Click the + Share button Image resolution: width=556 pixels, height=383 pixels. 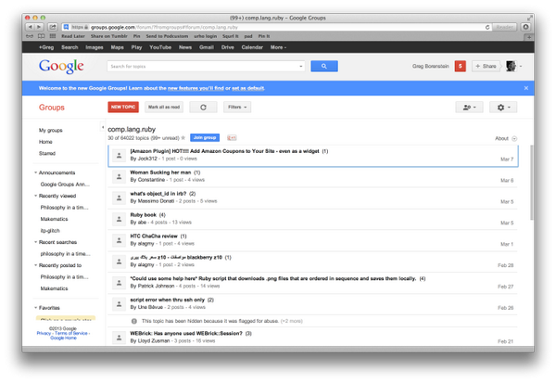486,66
